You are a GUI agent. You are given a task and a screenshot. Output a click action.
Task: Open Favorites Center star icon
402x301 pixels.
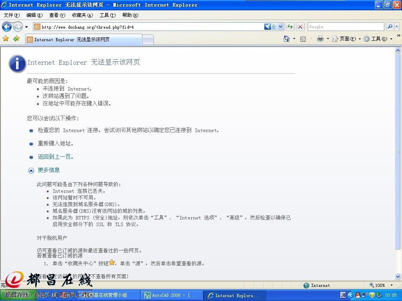5,39
